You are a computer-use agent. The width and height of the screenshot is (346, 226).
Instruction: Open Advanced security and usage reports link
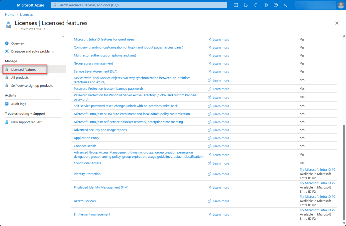[100, 130]
